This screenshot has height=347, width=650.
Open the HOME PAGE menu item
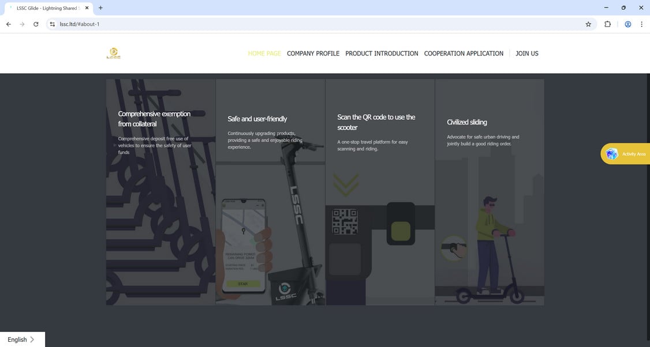pos(264,54)
